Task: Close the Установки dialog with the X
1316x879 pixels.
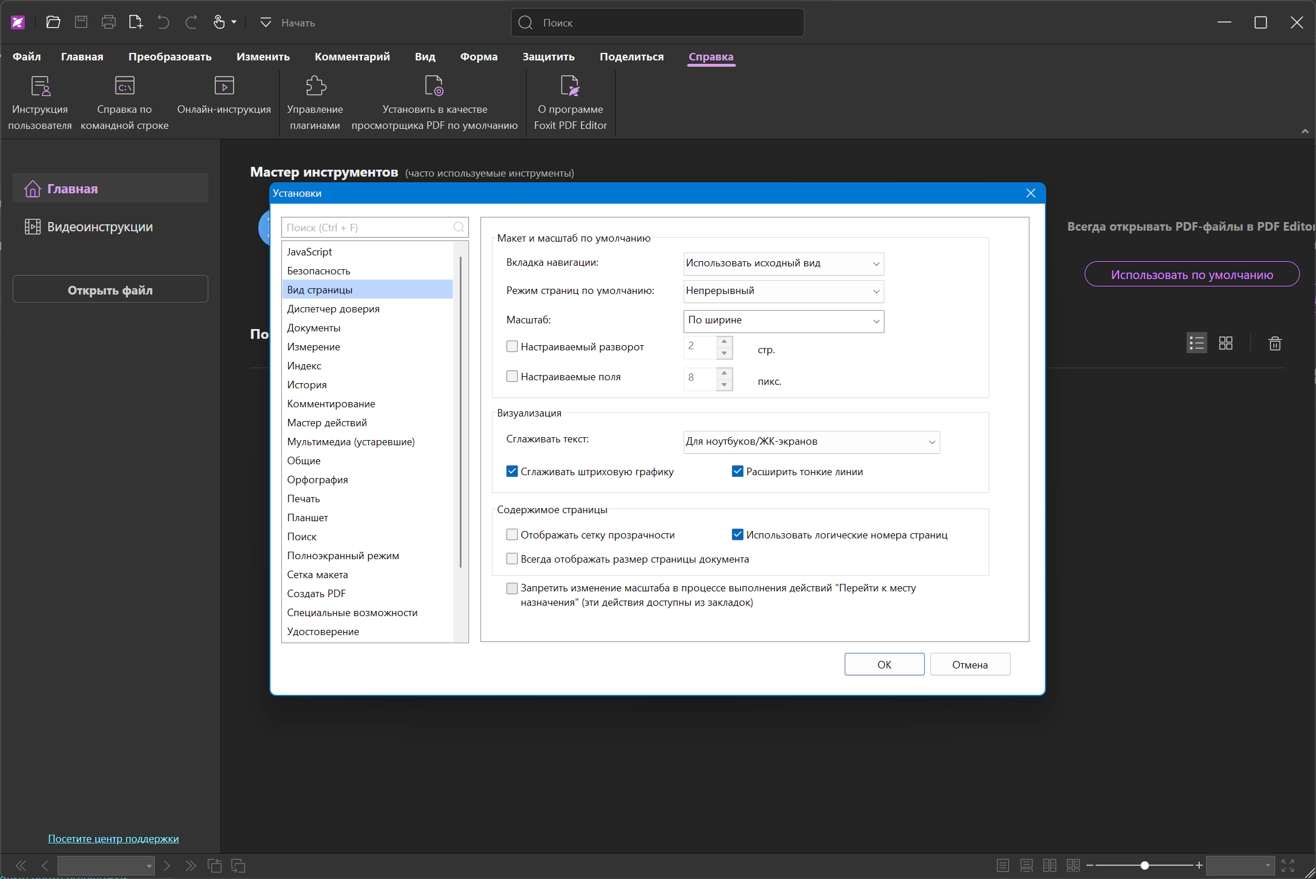Action: [x=1031, y=193]
